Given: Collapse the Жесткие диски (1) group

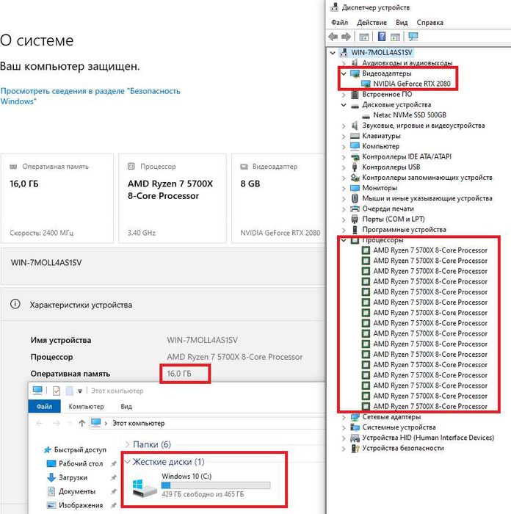Looking at the screenshot, I should (x=127, y=462).
